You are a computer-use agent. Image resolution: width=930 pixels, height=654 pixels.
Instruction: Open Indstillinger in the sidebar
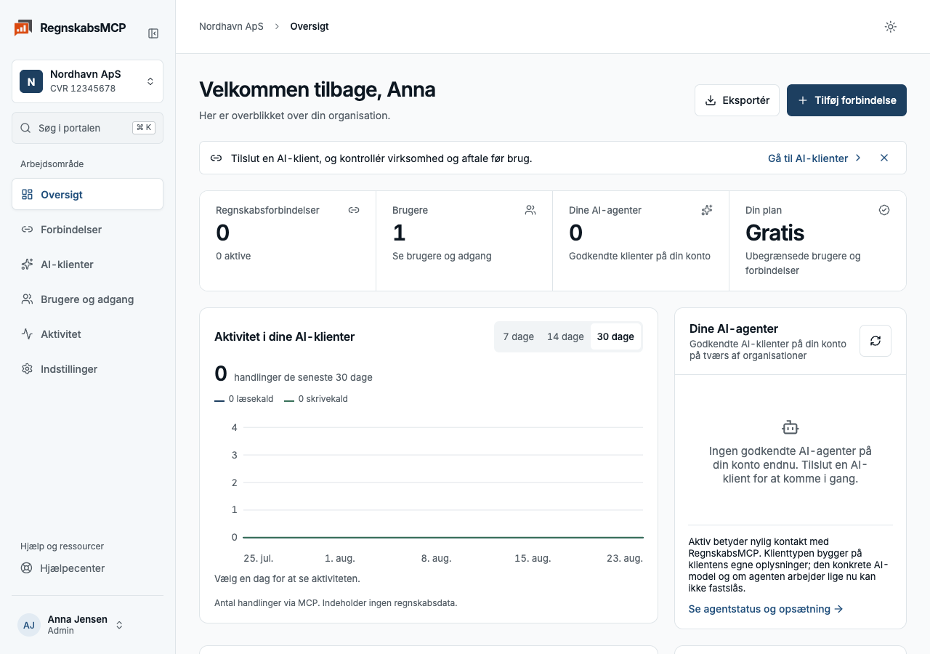pyautogui.click(x=87, y=369)
